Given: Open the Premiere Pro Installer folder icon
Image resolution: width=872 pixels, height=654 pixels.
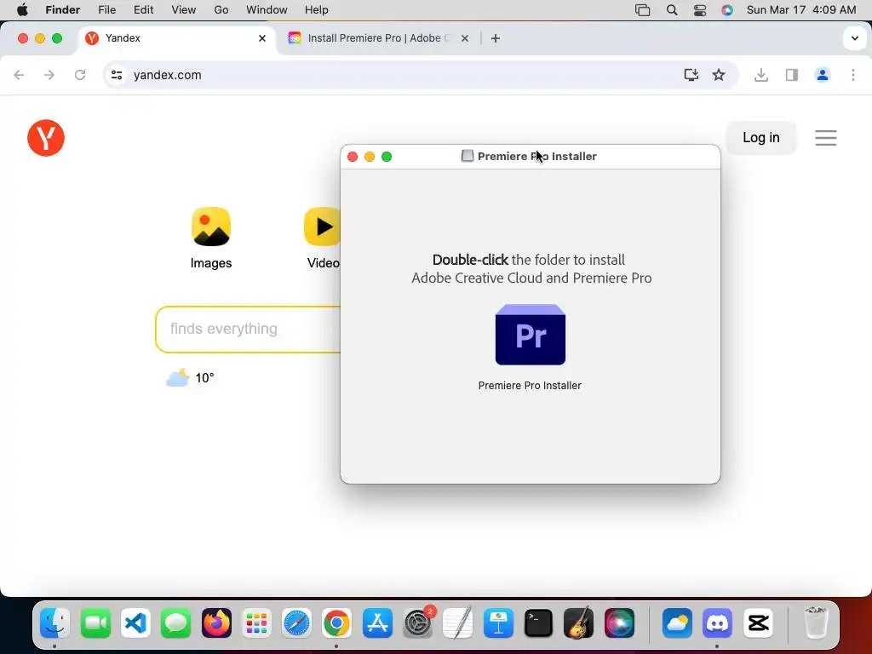Looking at the screenshot, I should (530, 335).
